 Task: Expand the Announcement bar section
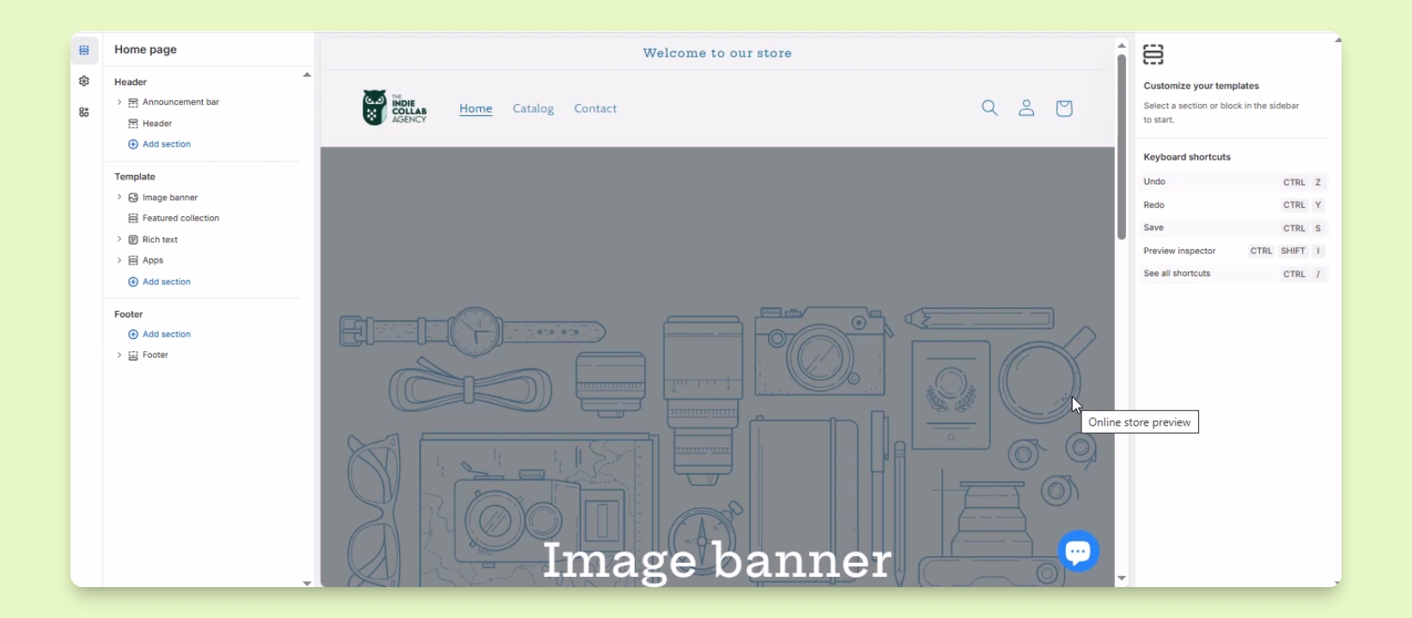click(x=119, y=102)
